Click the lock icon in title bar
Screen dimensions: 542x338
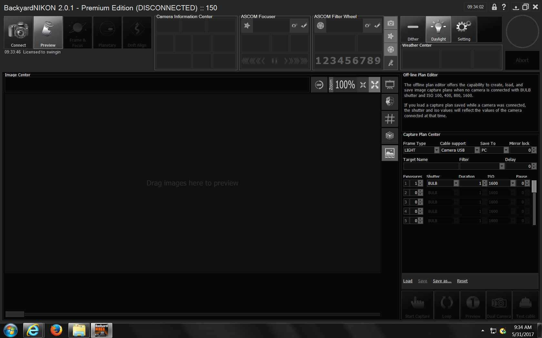(x=494, y=7)
